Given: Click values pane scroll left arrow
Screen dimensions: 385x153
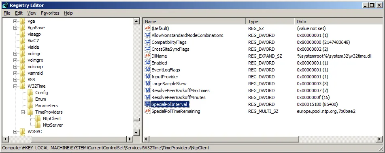Looking at the screenshot, I should [x=146, y=139].
